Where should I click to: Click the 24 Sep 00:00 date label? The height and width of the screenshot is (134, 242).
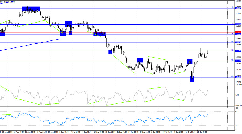coord(133,132)
